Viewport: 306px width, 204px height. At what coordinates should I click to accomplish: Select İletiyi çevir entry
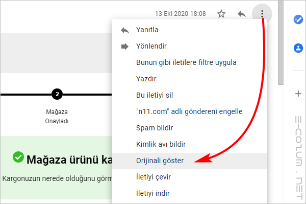click(x=189, y=177)
